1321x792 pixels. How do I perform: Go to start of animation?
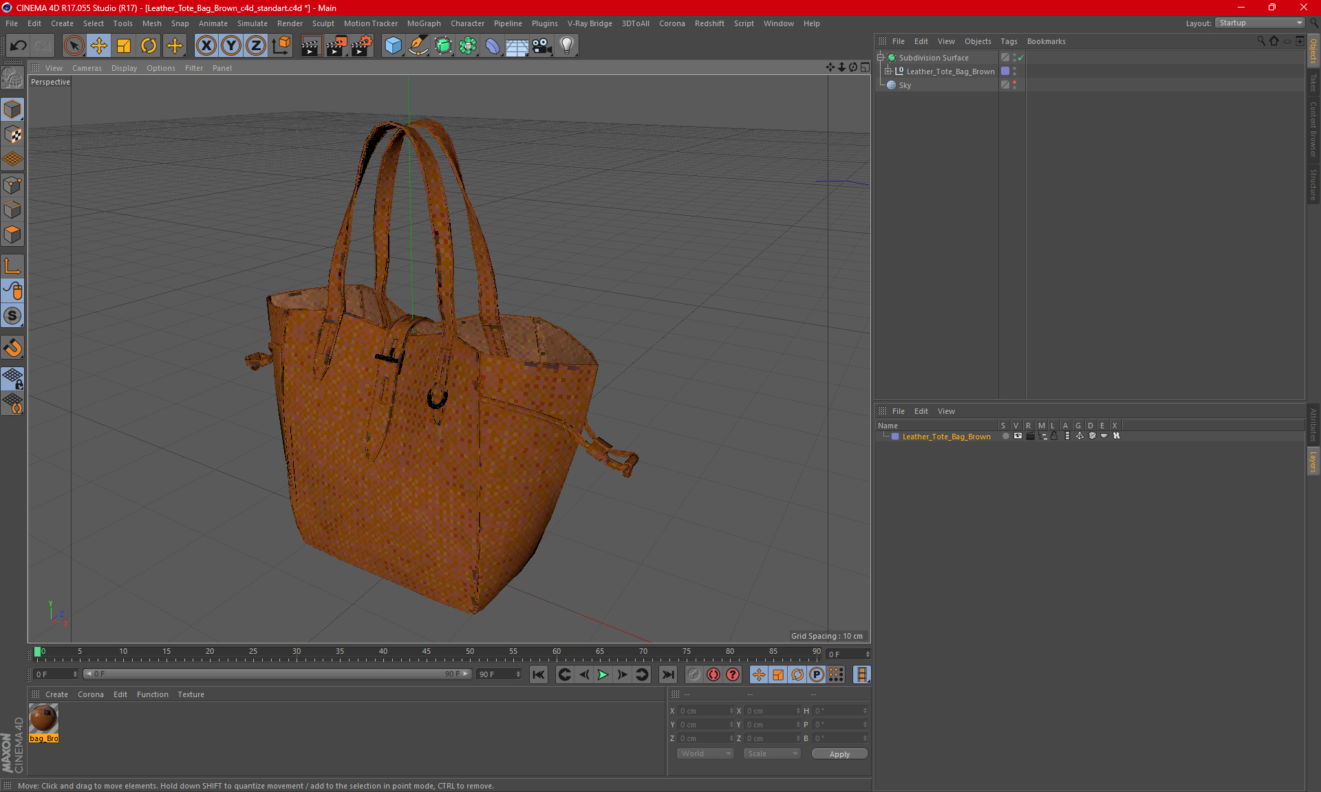pos(539,674)
